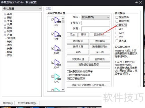Toggle the 音乐CD autoplay checkbox

tap(117, 25)
